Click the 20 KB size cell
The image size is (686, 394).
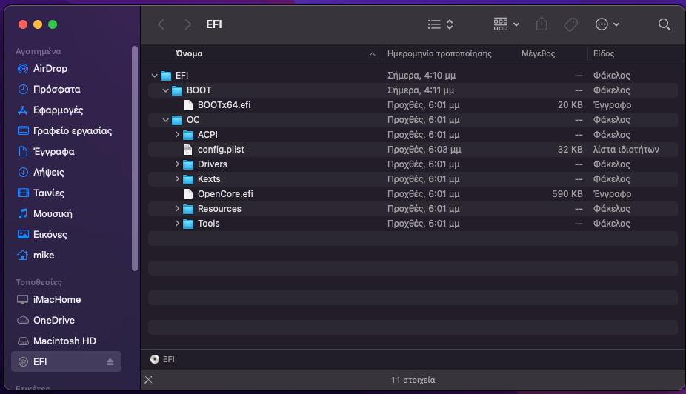570,105
